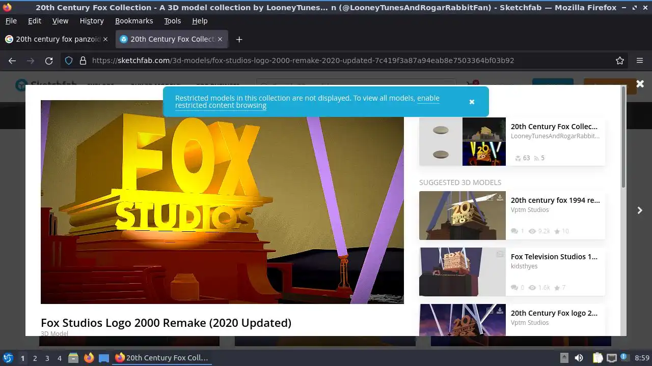The image size is (652, 366).
Task: Switch to 20th century fox panzoid tab
Action: pyautogui.click(x=57, y=39)
